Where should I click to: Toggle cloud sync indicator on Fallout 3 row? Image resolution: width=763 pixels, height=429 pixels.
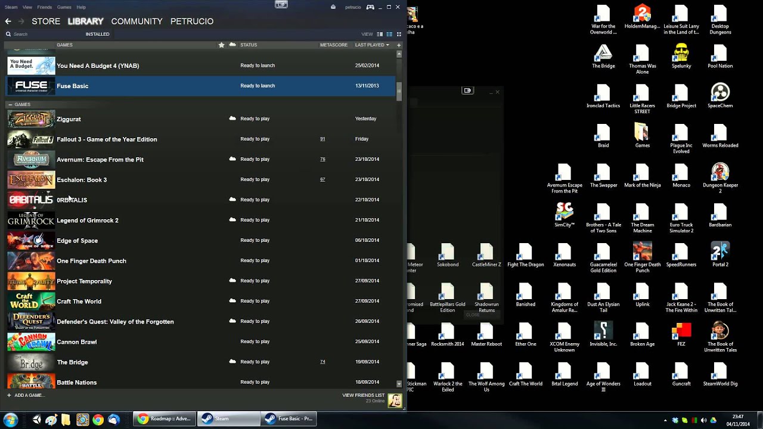(x=232, y=139)
